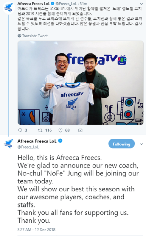Open Afreeca Freecs LoL name in lower tweet
The image size is (146, 236).
point(37,141)
